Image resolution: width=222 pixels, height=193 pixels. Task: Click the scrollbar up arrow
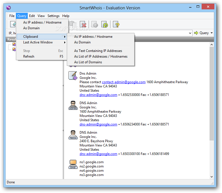click(x=212, y=45)
